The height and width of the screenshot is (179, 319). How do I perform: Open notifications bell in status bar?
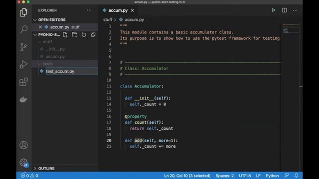pyautogui.click(x=297, y=176)
